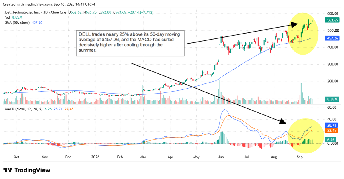Click the high value 'H576.75'
This screenshot has width=344, height=179.
(90, 13)
